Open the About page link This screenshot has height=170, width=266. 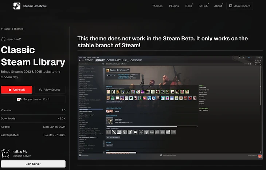[x=218, y=6]
